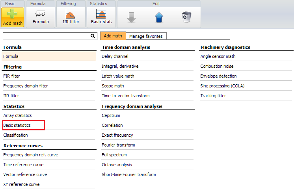Select Basic statistics from Statistics list
294x191 pixels.
click(x=17, y=125)
